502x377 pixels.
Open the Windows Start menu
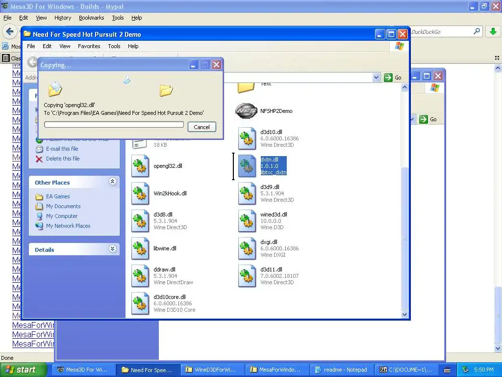(23, 370)
